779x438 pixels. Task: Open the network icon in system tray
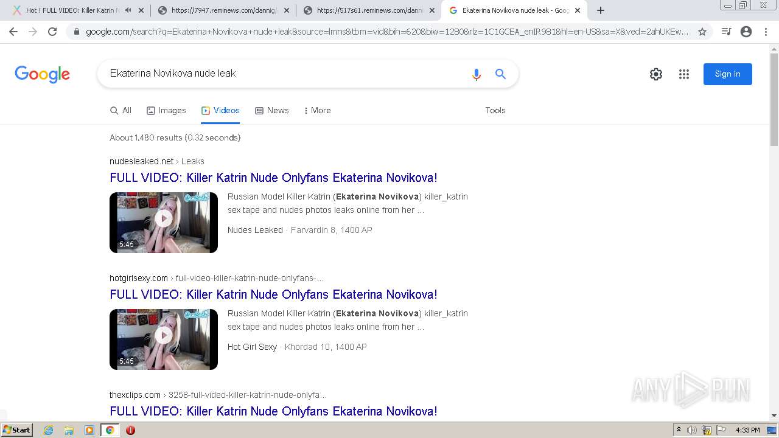click(707, 430)
